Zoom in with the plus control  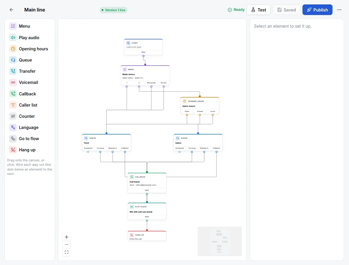point(67,237)
